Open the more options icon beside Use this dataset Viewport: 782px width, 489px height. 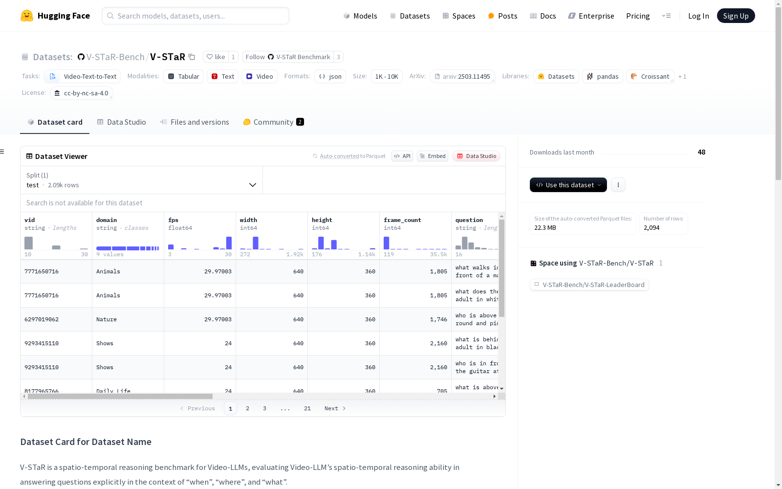click(x=618, y=185)
